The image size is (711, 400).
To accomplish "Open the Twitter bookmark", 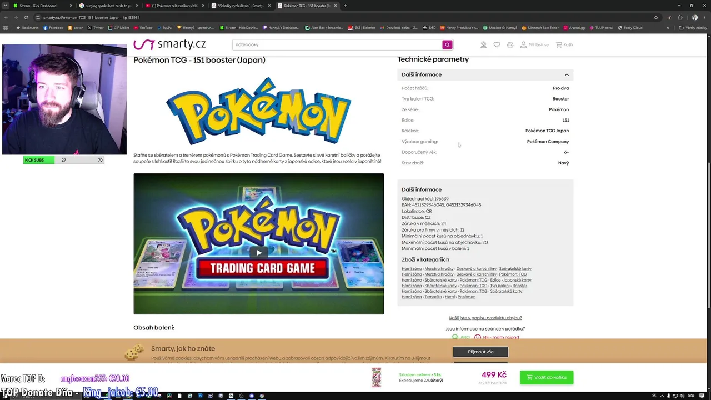I will 96,27.
